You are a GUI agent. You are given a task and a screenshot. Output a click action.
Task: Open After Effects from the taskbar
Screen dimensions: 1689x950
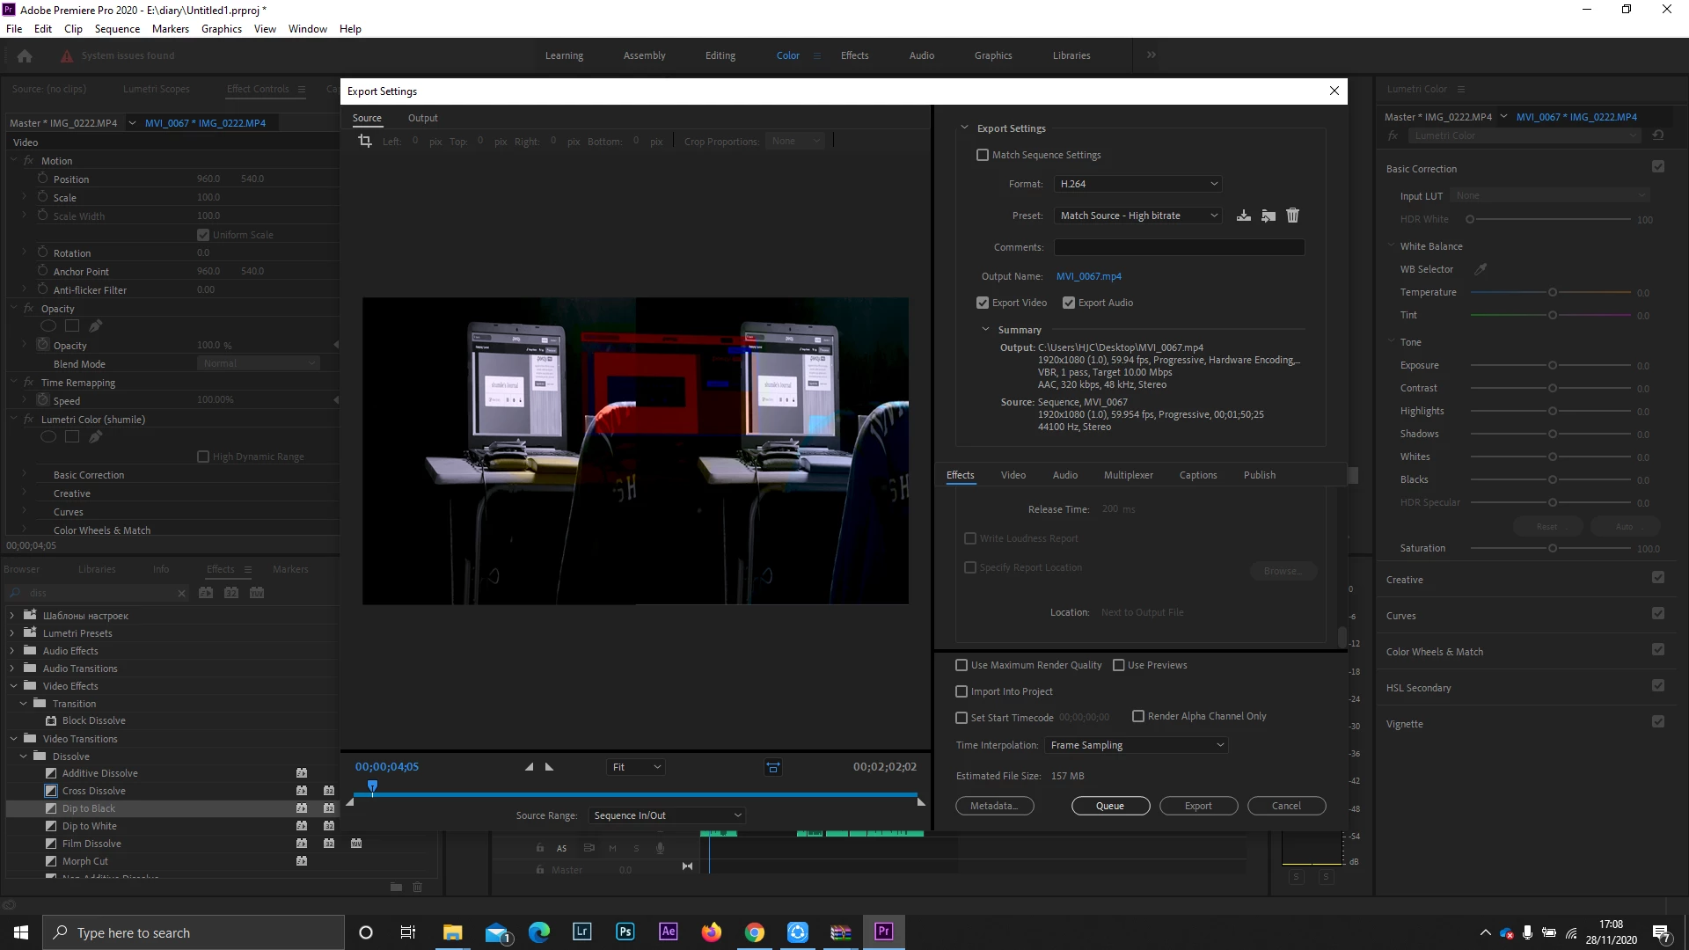point(668,932)
